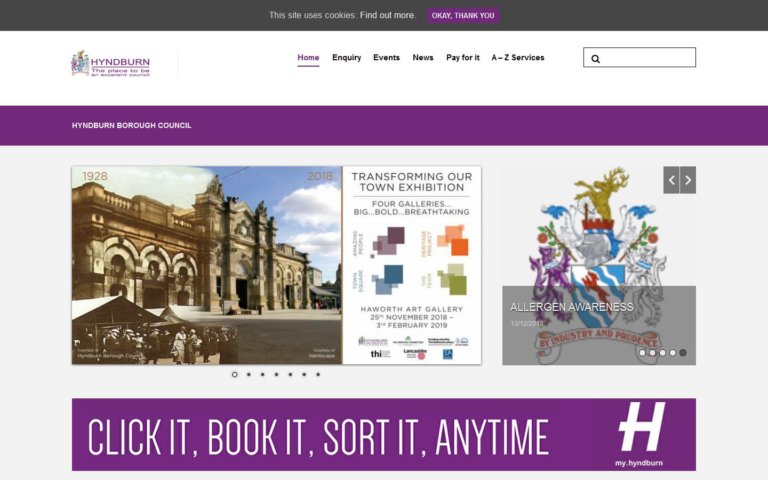Activate the second slideshow dot
768x480 pixels.
tap(249, 374)
